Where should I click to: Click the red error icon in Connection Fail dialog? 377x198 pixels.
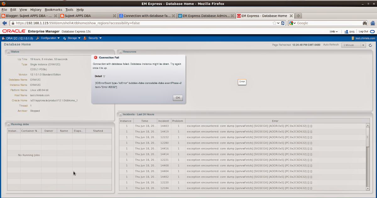click(96, 58)
